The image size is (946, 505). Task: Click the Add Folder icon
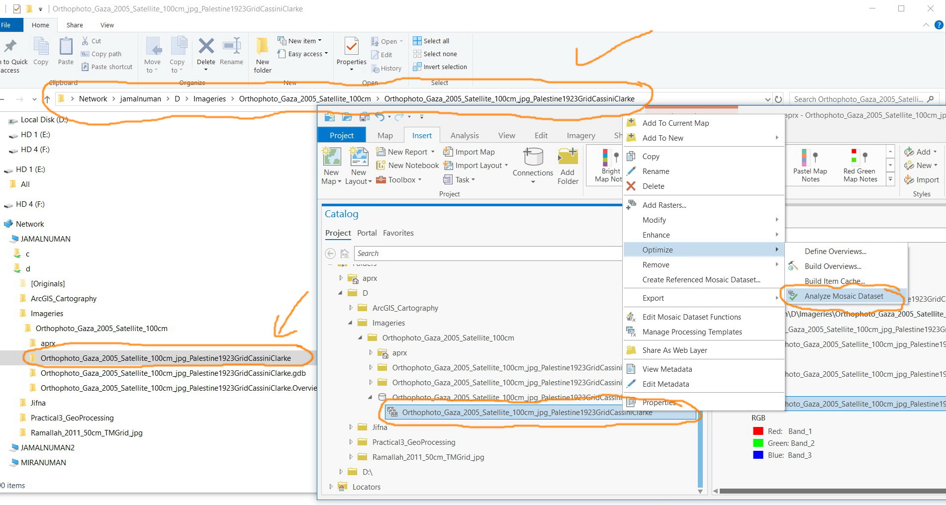(x=568, y=157)
